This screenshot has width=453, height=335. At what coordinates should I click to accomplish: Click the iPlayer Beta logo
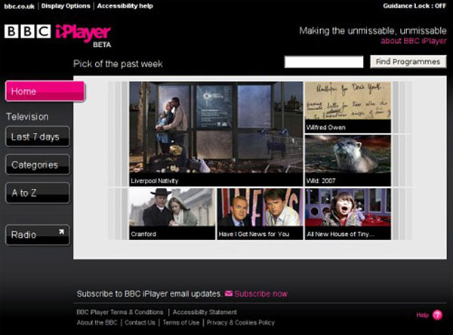[x=83, y=33]
